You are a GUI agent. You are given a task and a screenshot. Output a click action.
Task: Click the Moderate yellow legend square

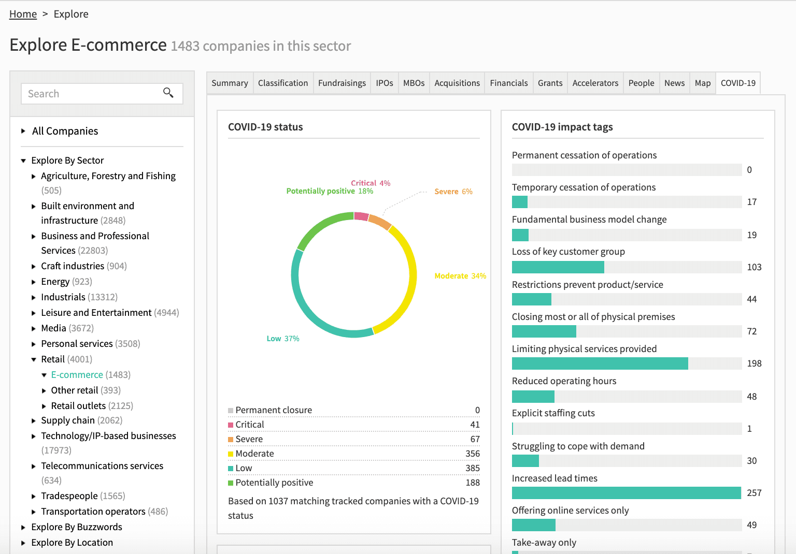point(231,454)
